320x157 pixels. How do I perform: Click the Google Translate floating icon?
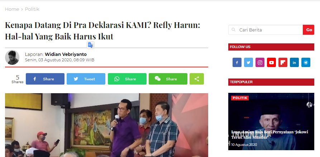pyautogui.click(x=91, y=45)
